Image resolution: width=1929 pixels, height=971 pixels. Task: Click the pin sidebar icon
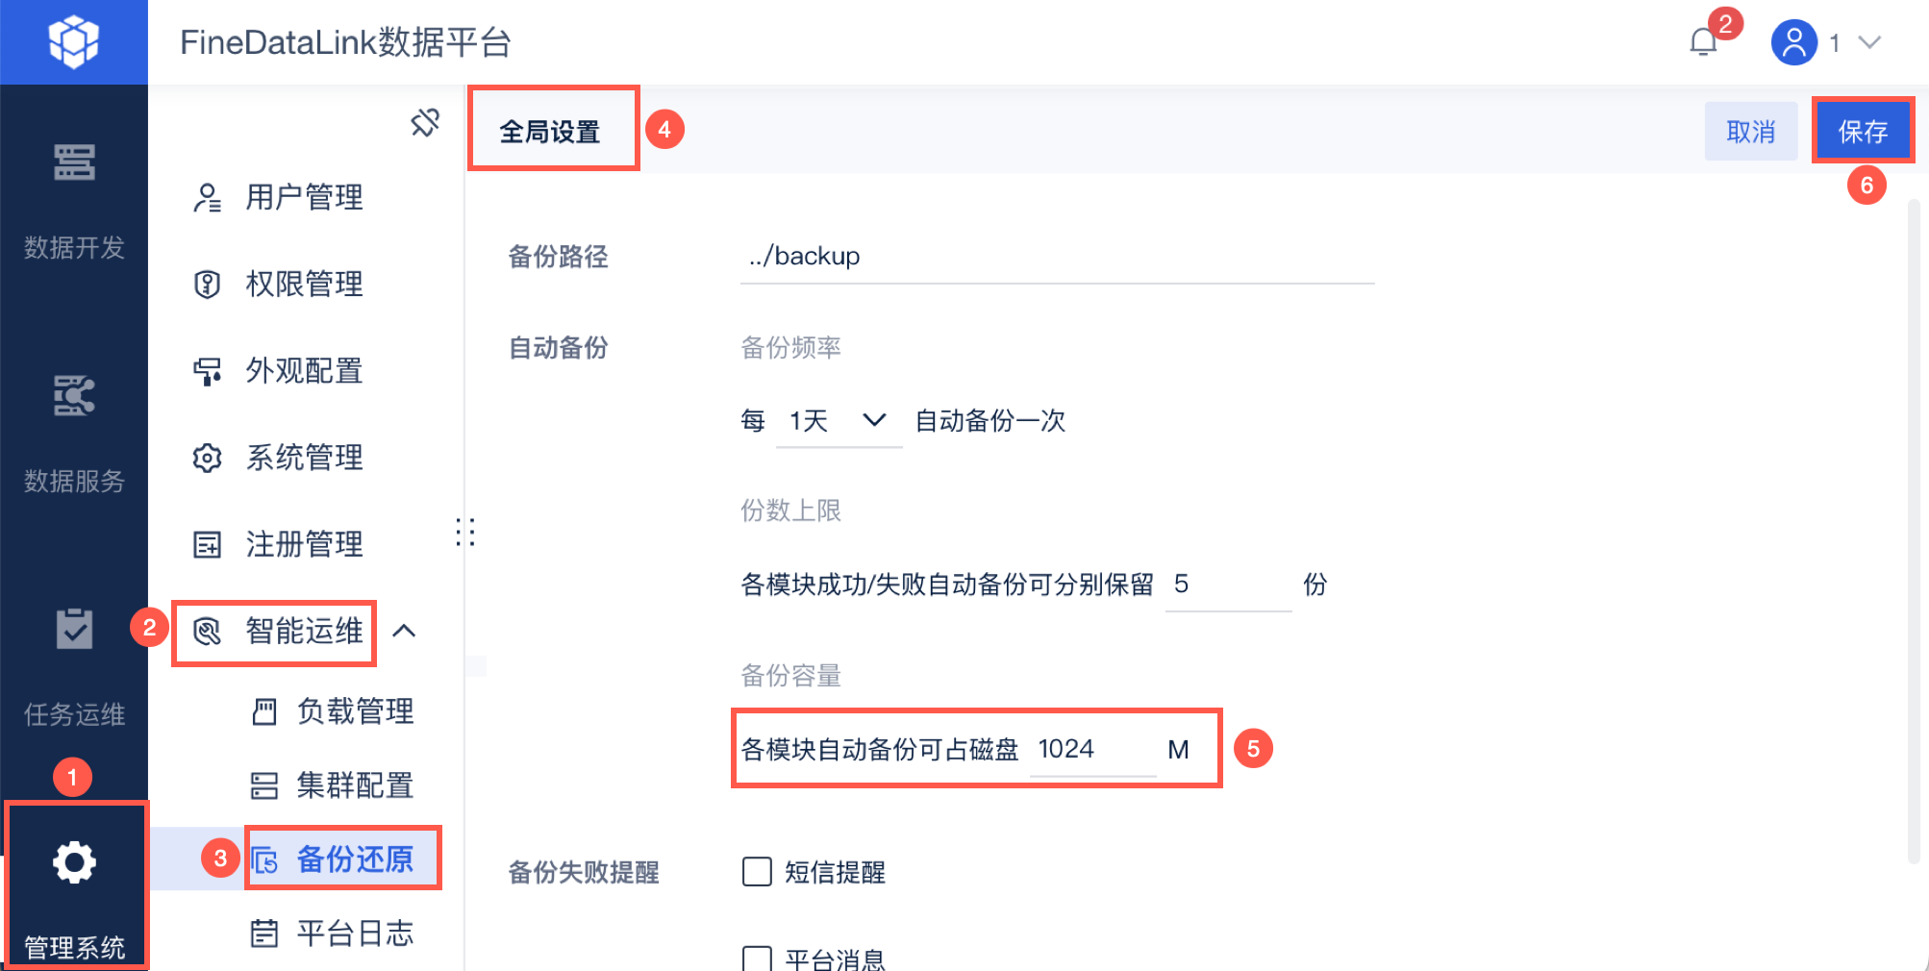click(x=425, y=122)
